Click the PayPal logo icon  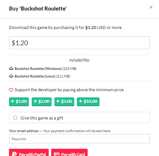click(x=14, y=154)
